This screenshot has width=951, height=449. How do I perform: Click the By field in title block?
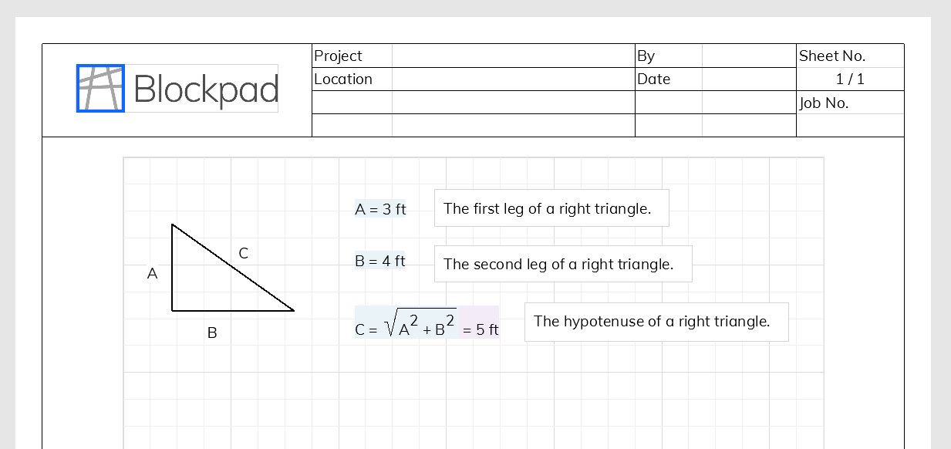coord(715,56)
